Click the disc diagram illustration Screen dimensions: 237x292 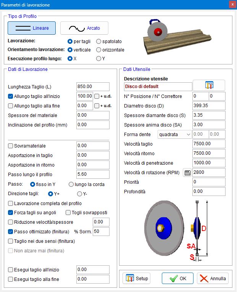[x=176, y=230]
